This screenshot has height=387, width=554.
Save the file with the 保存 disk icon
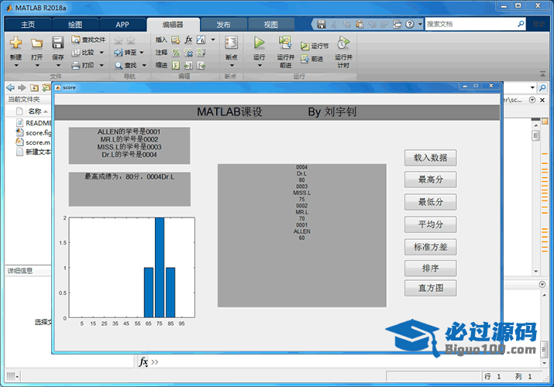point(57,43)
